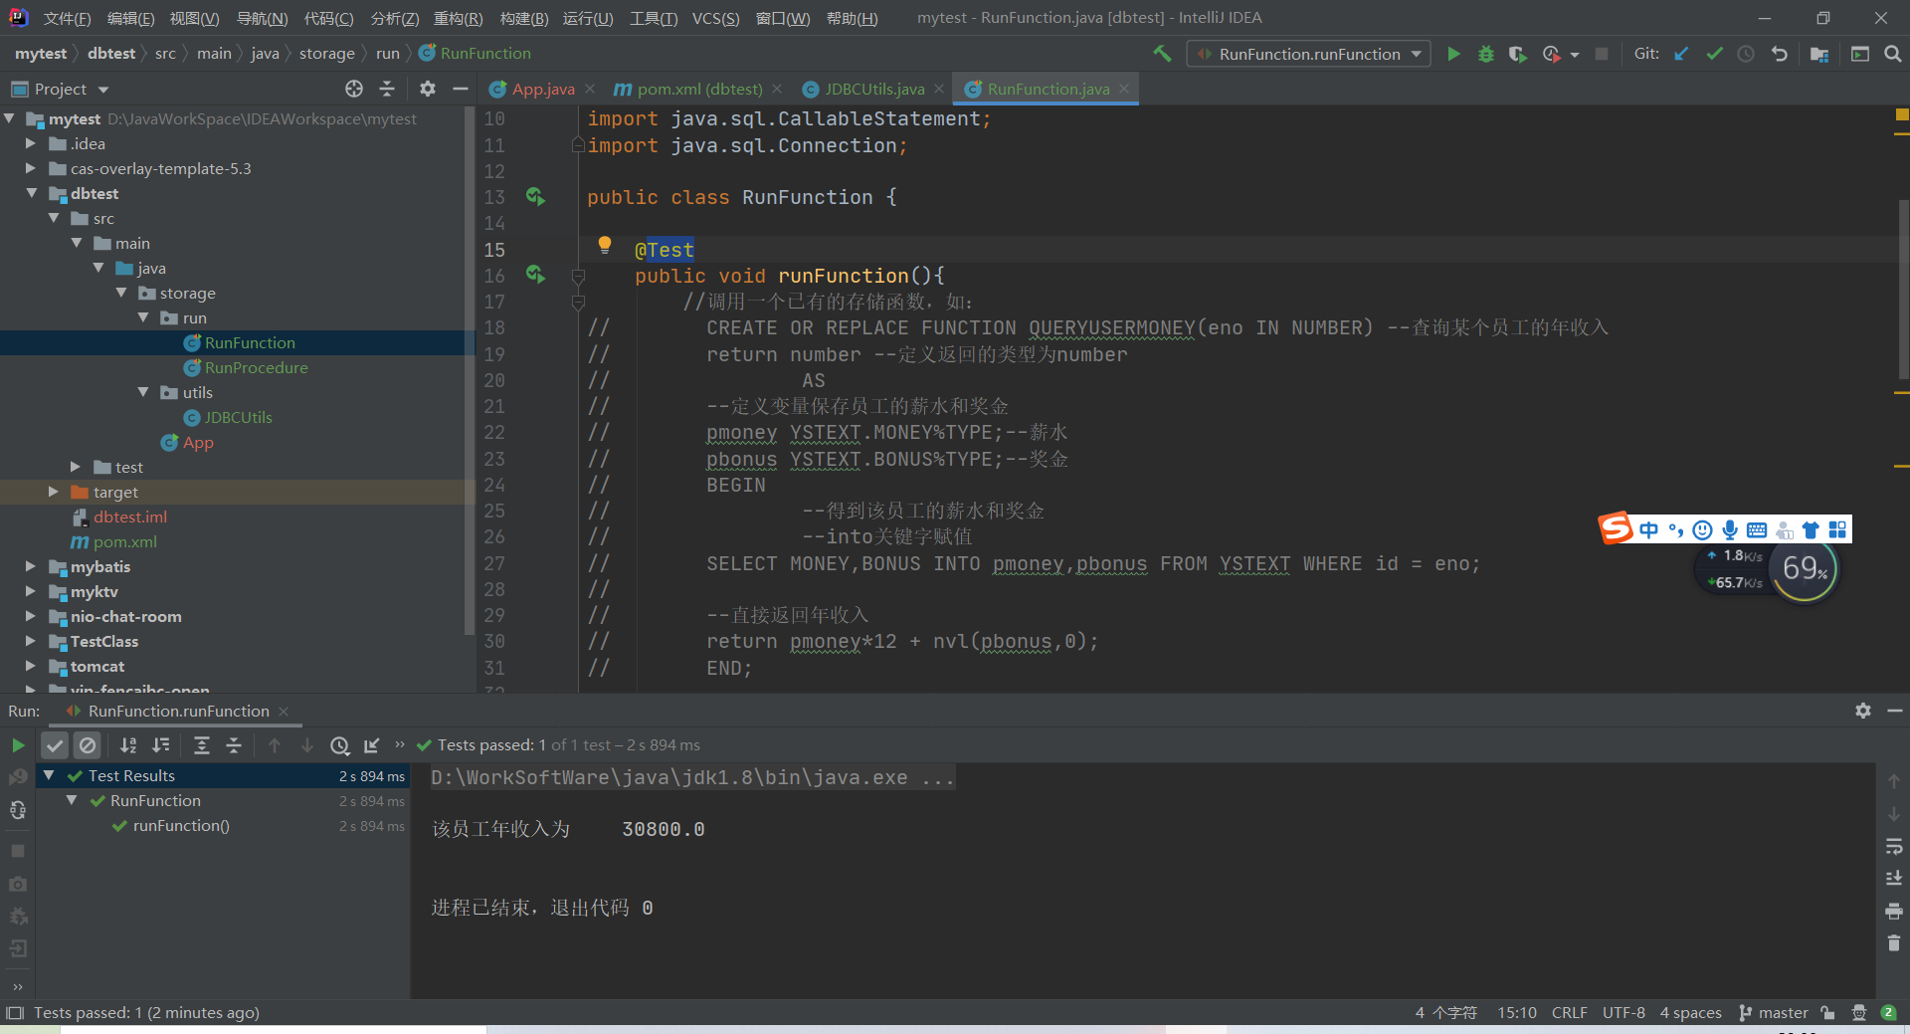Run with coverage icon in toolbar
The width and height of the screenshot is (1910, 1034).
click(x=1517, y=54)
